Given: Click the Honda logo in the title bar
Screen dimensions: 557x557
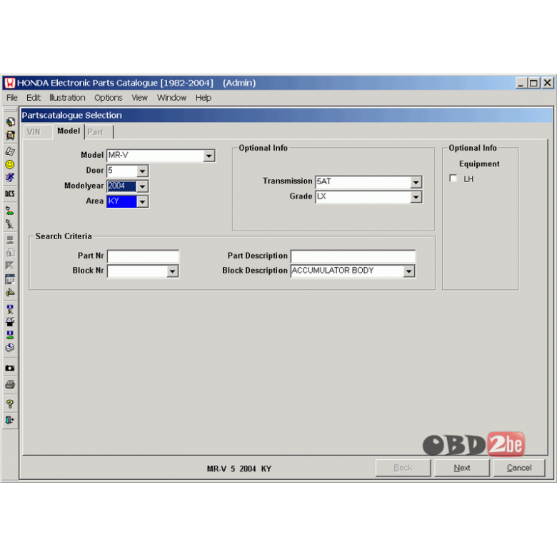Looking at the screenshot, I should tap(10, 83).
